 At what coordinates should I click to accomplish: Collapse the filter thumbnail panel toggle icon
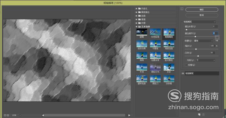tap(182, 9)
